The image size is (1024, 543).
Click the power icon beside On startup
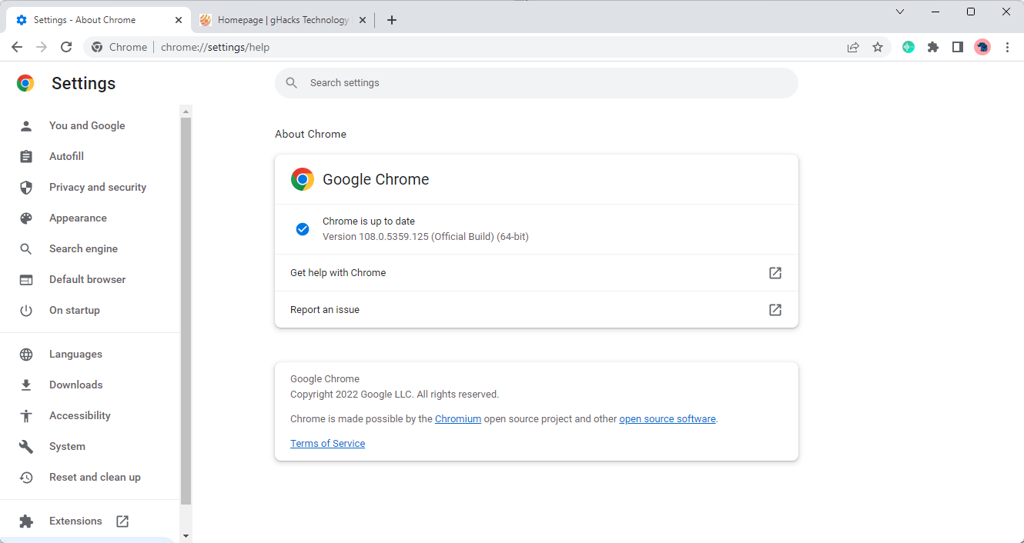pyautogui.click(x=26, y=310)
